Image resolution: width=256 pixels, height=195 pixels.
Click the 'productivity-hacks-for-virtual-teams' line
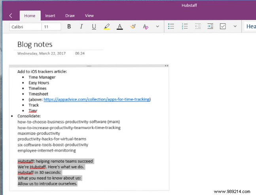coord(52,139)
